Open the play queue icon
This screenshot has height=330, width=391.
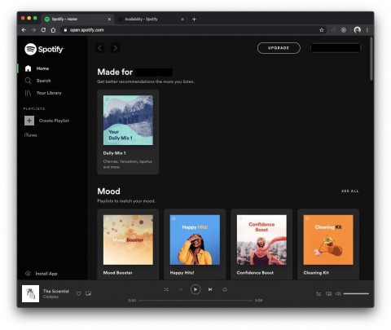[x=319, y=293]
